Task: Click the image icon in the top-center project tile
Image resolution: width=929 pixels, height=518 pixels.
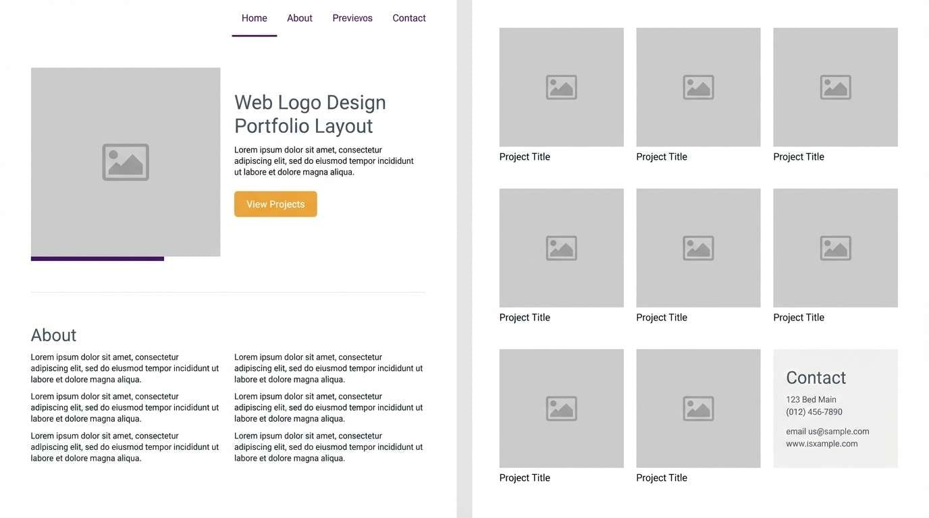Action: pyautogui.click(x=698, y=87)
